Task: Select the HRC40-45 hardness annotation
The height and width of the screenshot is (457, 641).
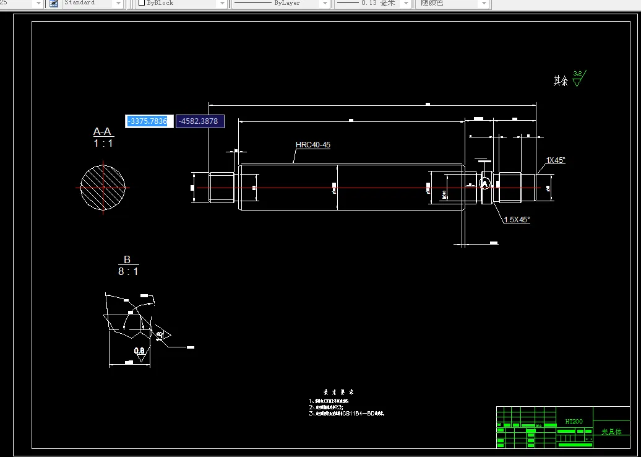Action: coord(312,145)
